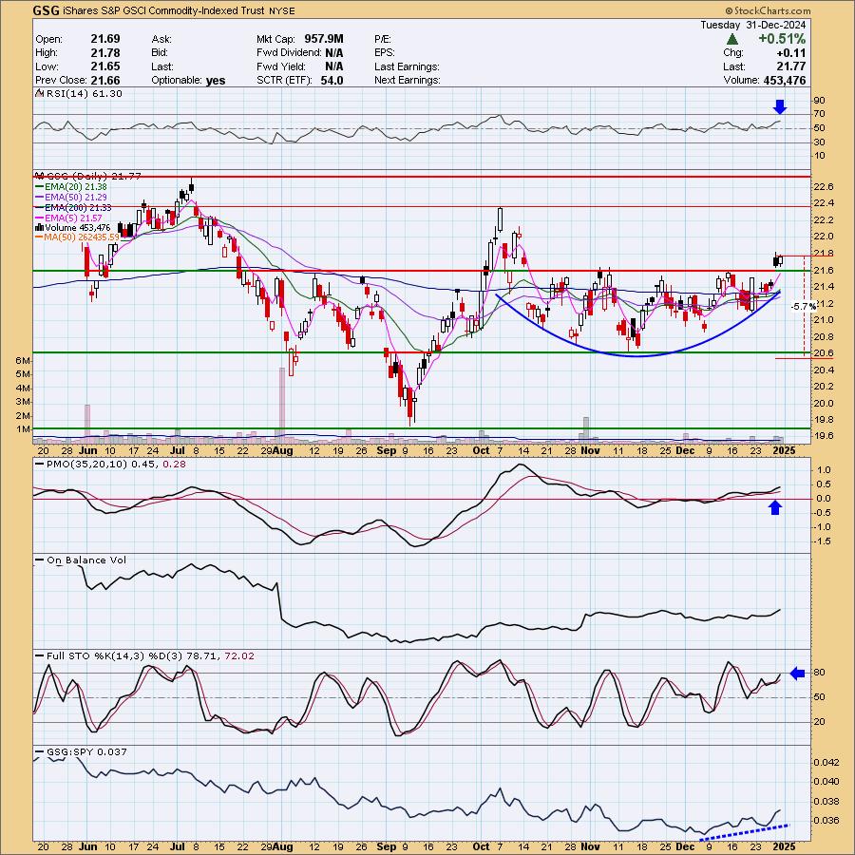This screenshot has width=855, height=855.
Task: Click the date Tuesday 31-Dec-2024
Action: pos(753,25)
